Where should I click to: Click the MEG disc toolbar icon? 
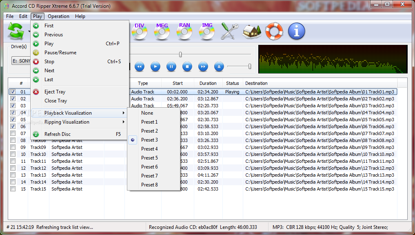coord(162,31)
